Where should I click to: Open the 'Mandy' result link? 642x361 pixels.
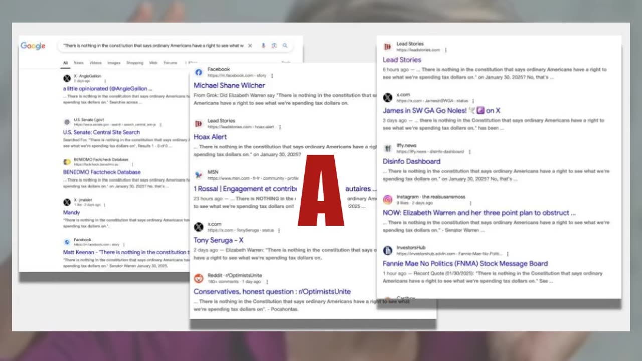pyautogui.click(x=71, y=213)
